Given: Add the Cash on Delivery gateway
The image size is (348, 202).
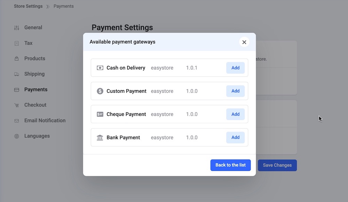Looking at the screenshot, I should (x=235, y=68).
